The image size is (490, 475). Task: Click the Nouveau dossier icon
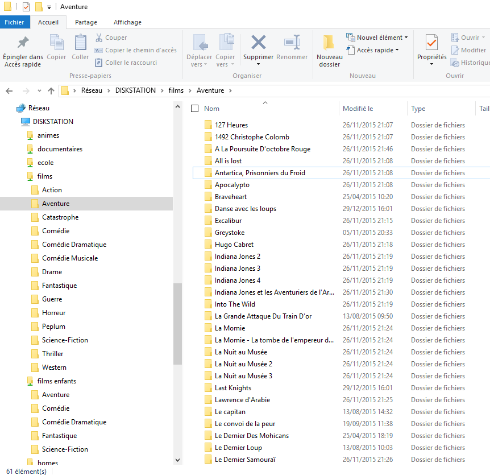tap(329, 43)
